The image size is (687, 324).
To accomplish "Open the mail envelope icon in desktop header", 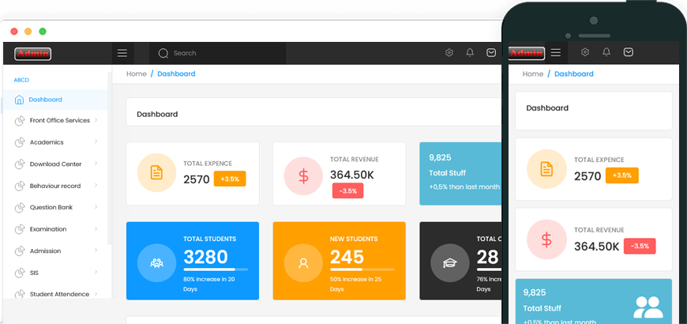I will [x=491, y=53].
